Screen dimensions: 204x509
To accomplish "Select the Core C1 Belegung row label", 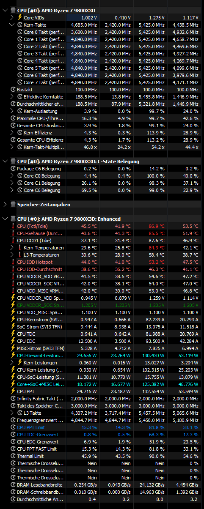I will pyautogui.click(x=42, y=183).
